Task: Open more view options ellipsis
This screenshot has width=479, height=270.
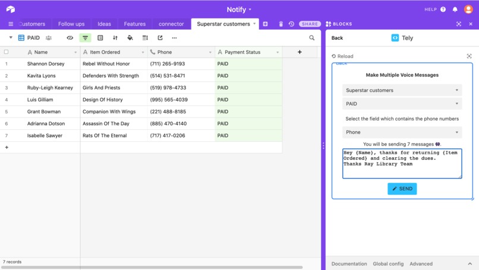Action: tap(175, 38)
